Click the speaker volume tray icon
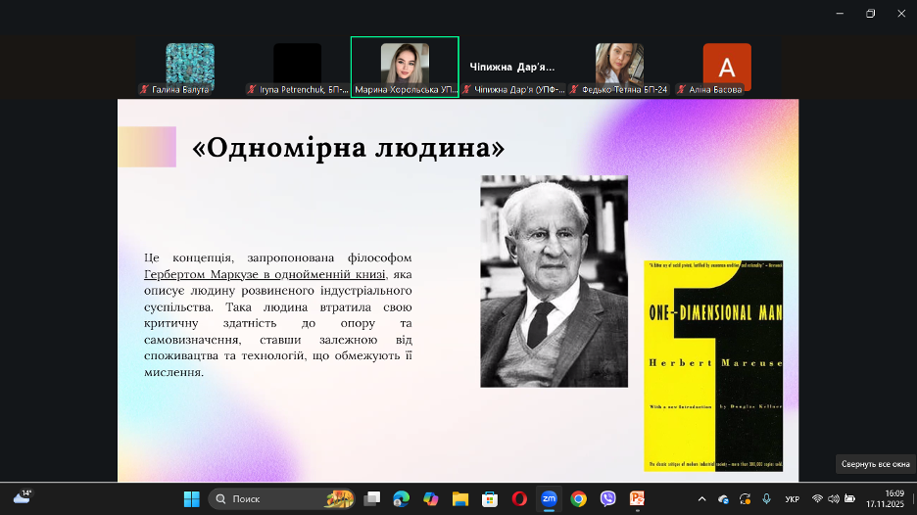The image size is (917, 515). (x=834, y=498)
